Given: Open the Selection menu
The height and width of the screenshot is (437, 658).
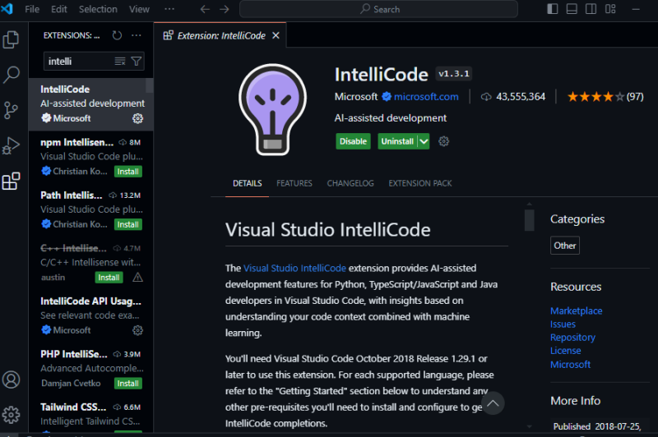Looking at the screenshot, I should (98, 9).
